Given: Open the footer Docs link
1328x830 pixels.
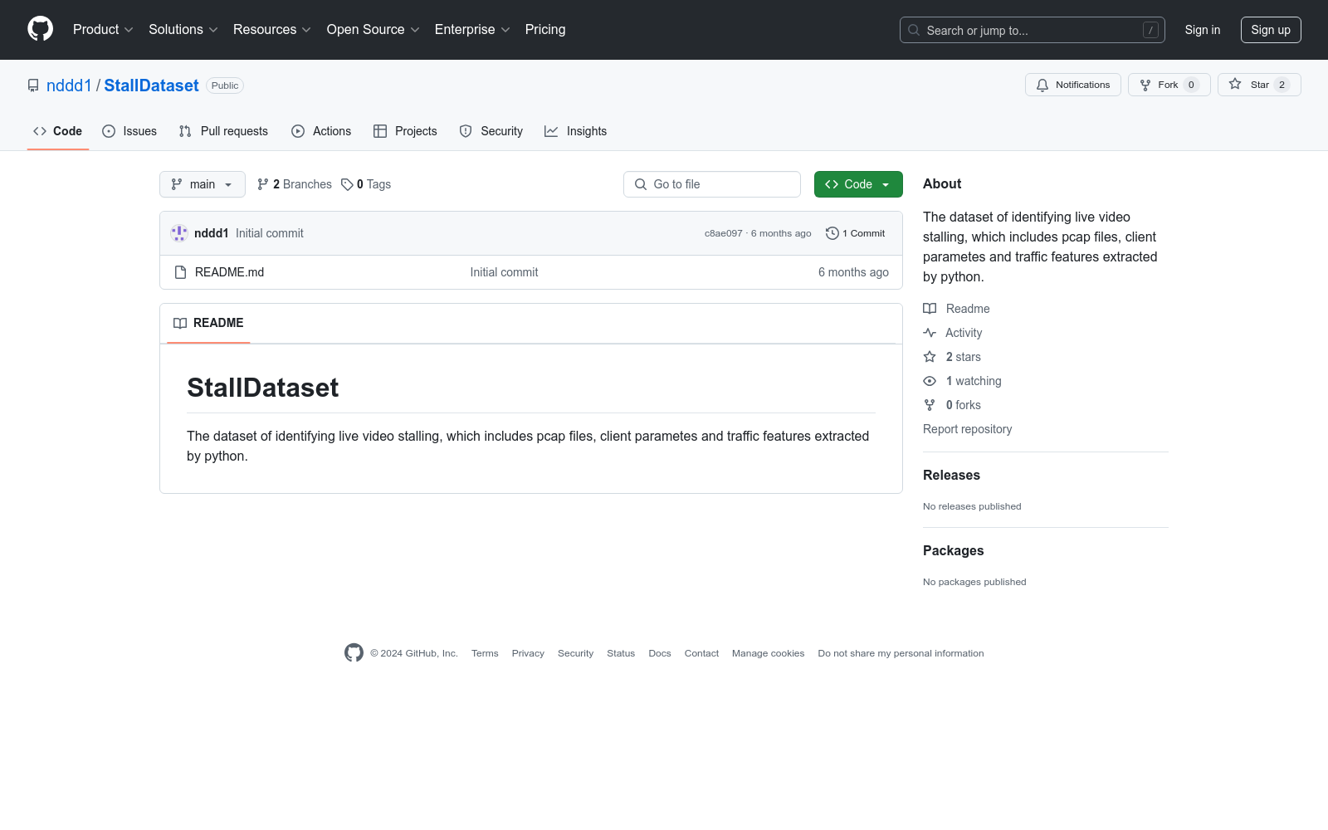Looking at the screenshot, I should point(660,653).
